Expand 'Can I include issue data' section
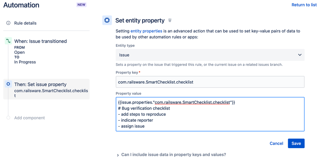318x159 pixels. 118,155
